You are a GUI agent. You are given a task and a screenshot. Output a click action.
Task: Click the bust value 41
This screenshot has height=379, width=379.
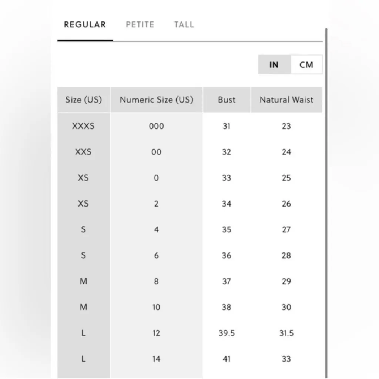pos(227,359)
